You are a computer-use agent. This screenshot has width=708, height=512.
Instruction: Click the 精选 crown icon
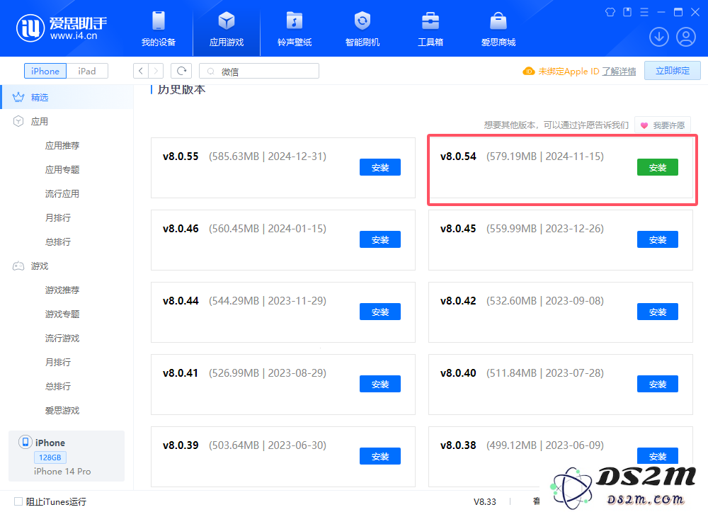[18, 97]
